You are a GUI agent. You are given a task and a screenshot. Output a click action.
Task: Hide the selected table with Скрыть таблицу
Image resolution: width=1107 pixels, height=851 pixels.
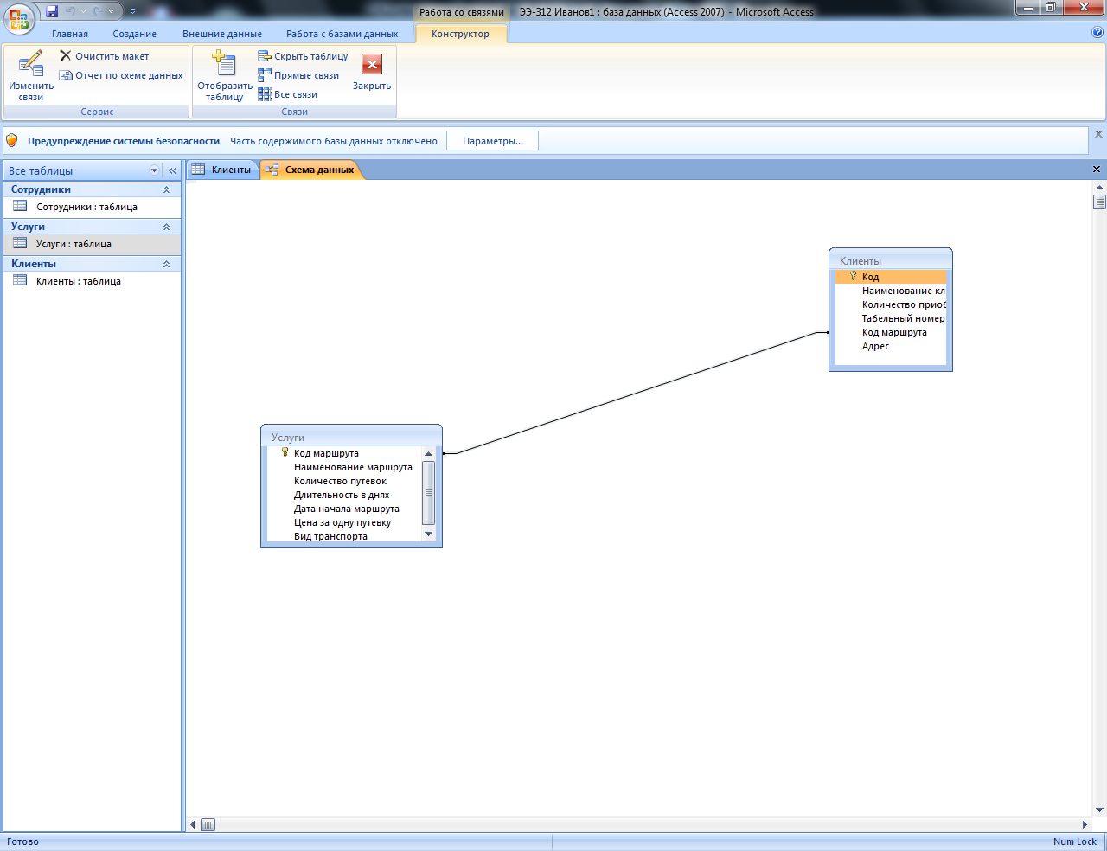pos(303,56)
